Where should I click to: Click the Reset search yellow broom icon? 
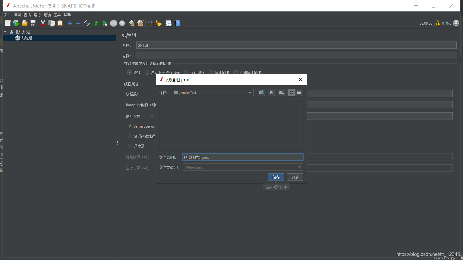(159, 23)
